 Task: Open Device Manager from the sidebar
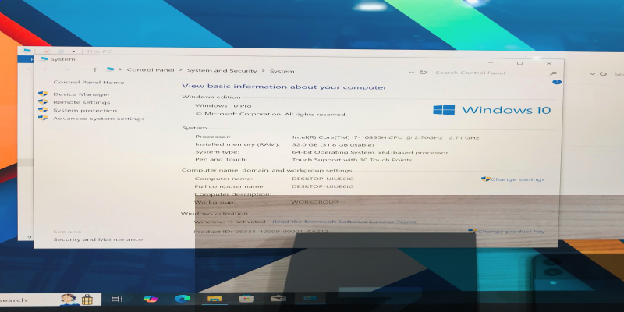pyautogui.click(x=82, y=94)
